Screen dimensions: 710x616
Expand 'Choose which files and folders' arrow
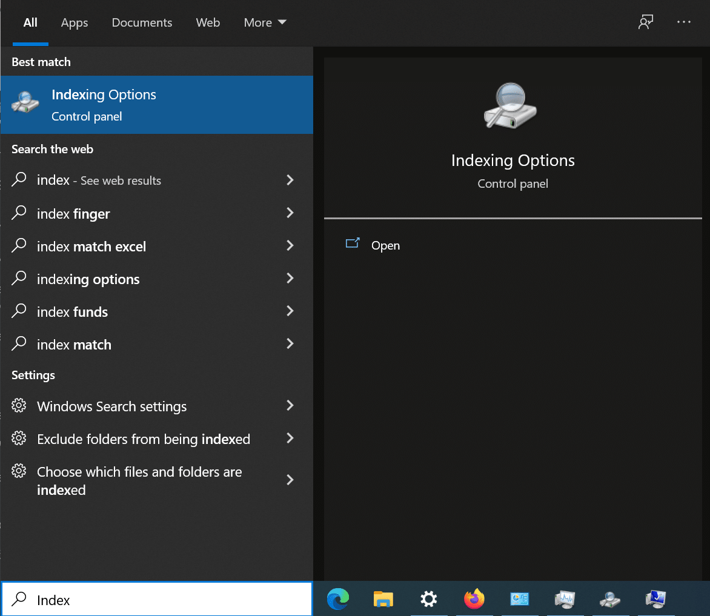coord(290,480)
